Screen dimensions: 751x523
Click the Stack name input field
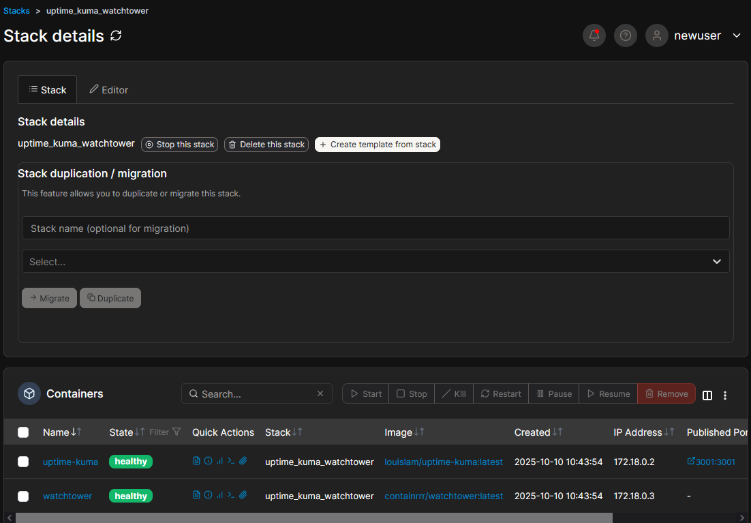pos(375,228)
